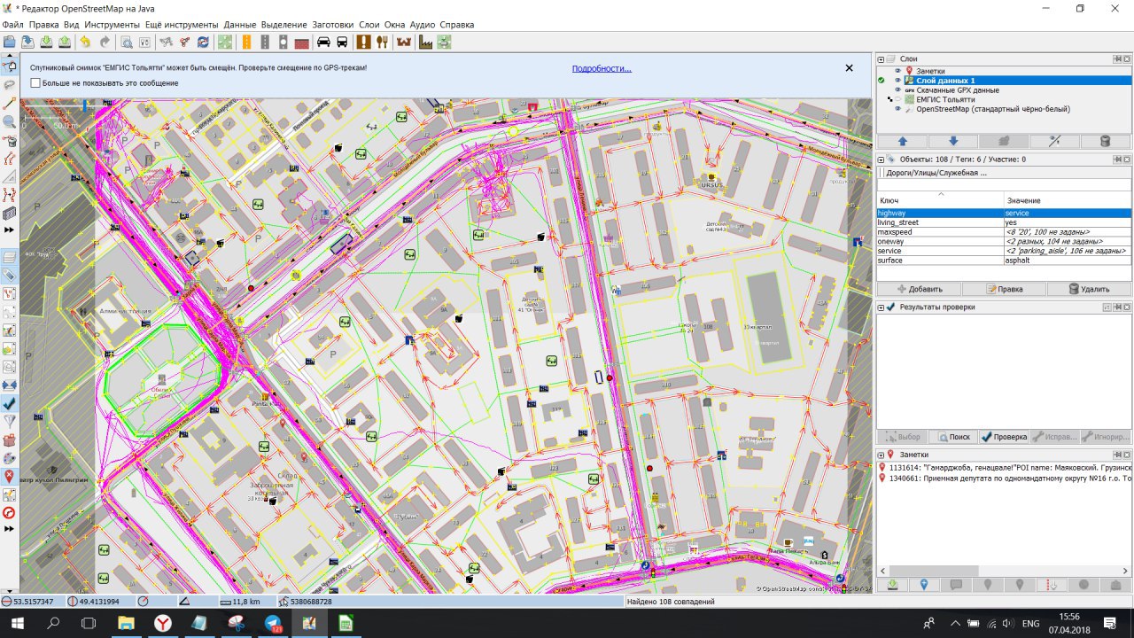Sort tags by the Ключ column header
The image size is (1134, 638).
(940, 201)
